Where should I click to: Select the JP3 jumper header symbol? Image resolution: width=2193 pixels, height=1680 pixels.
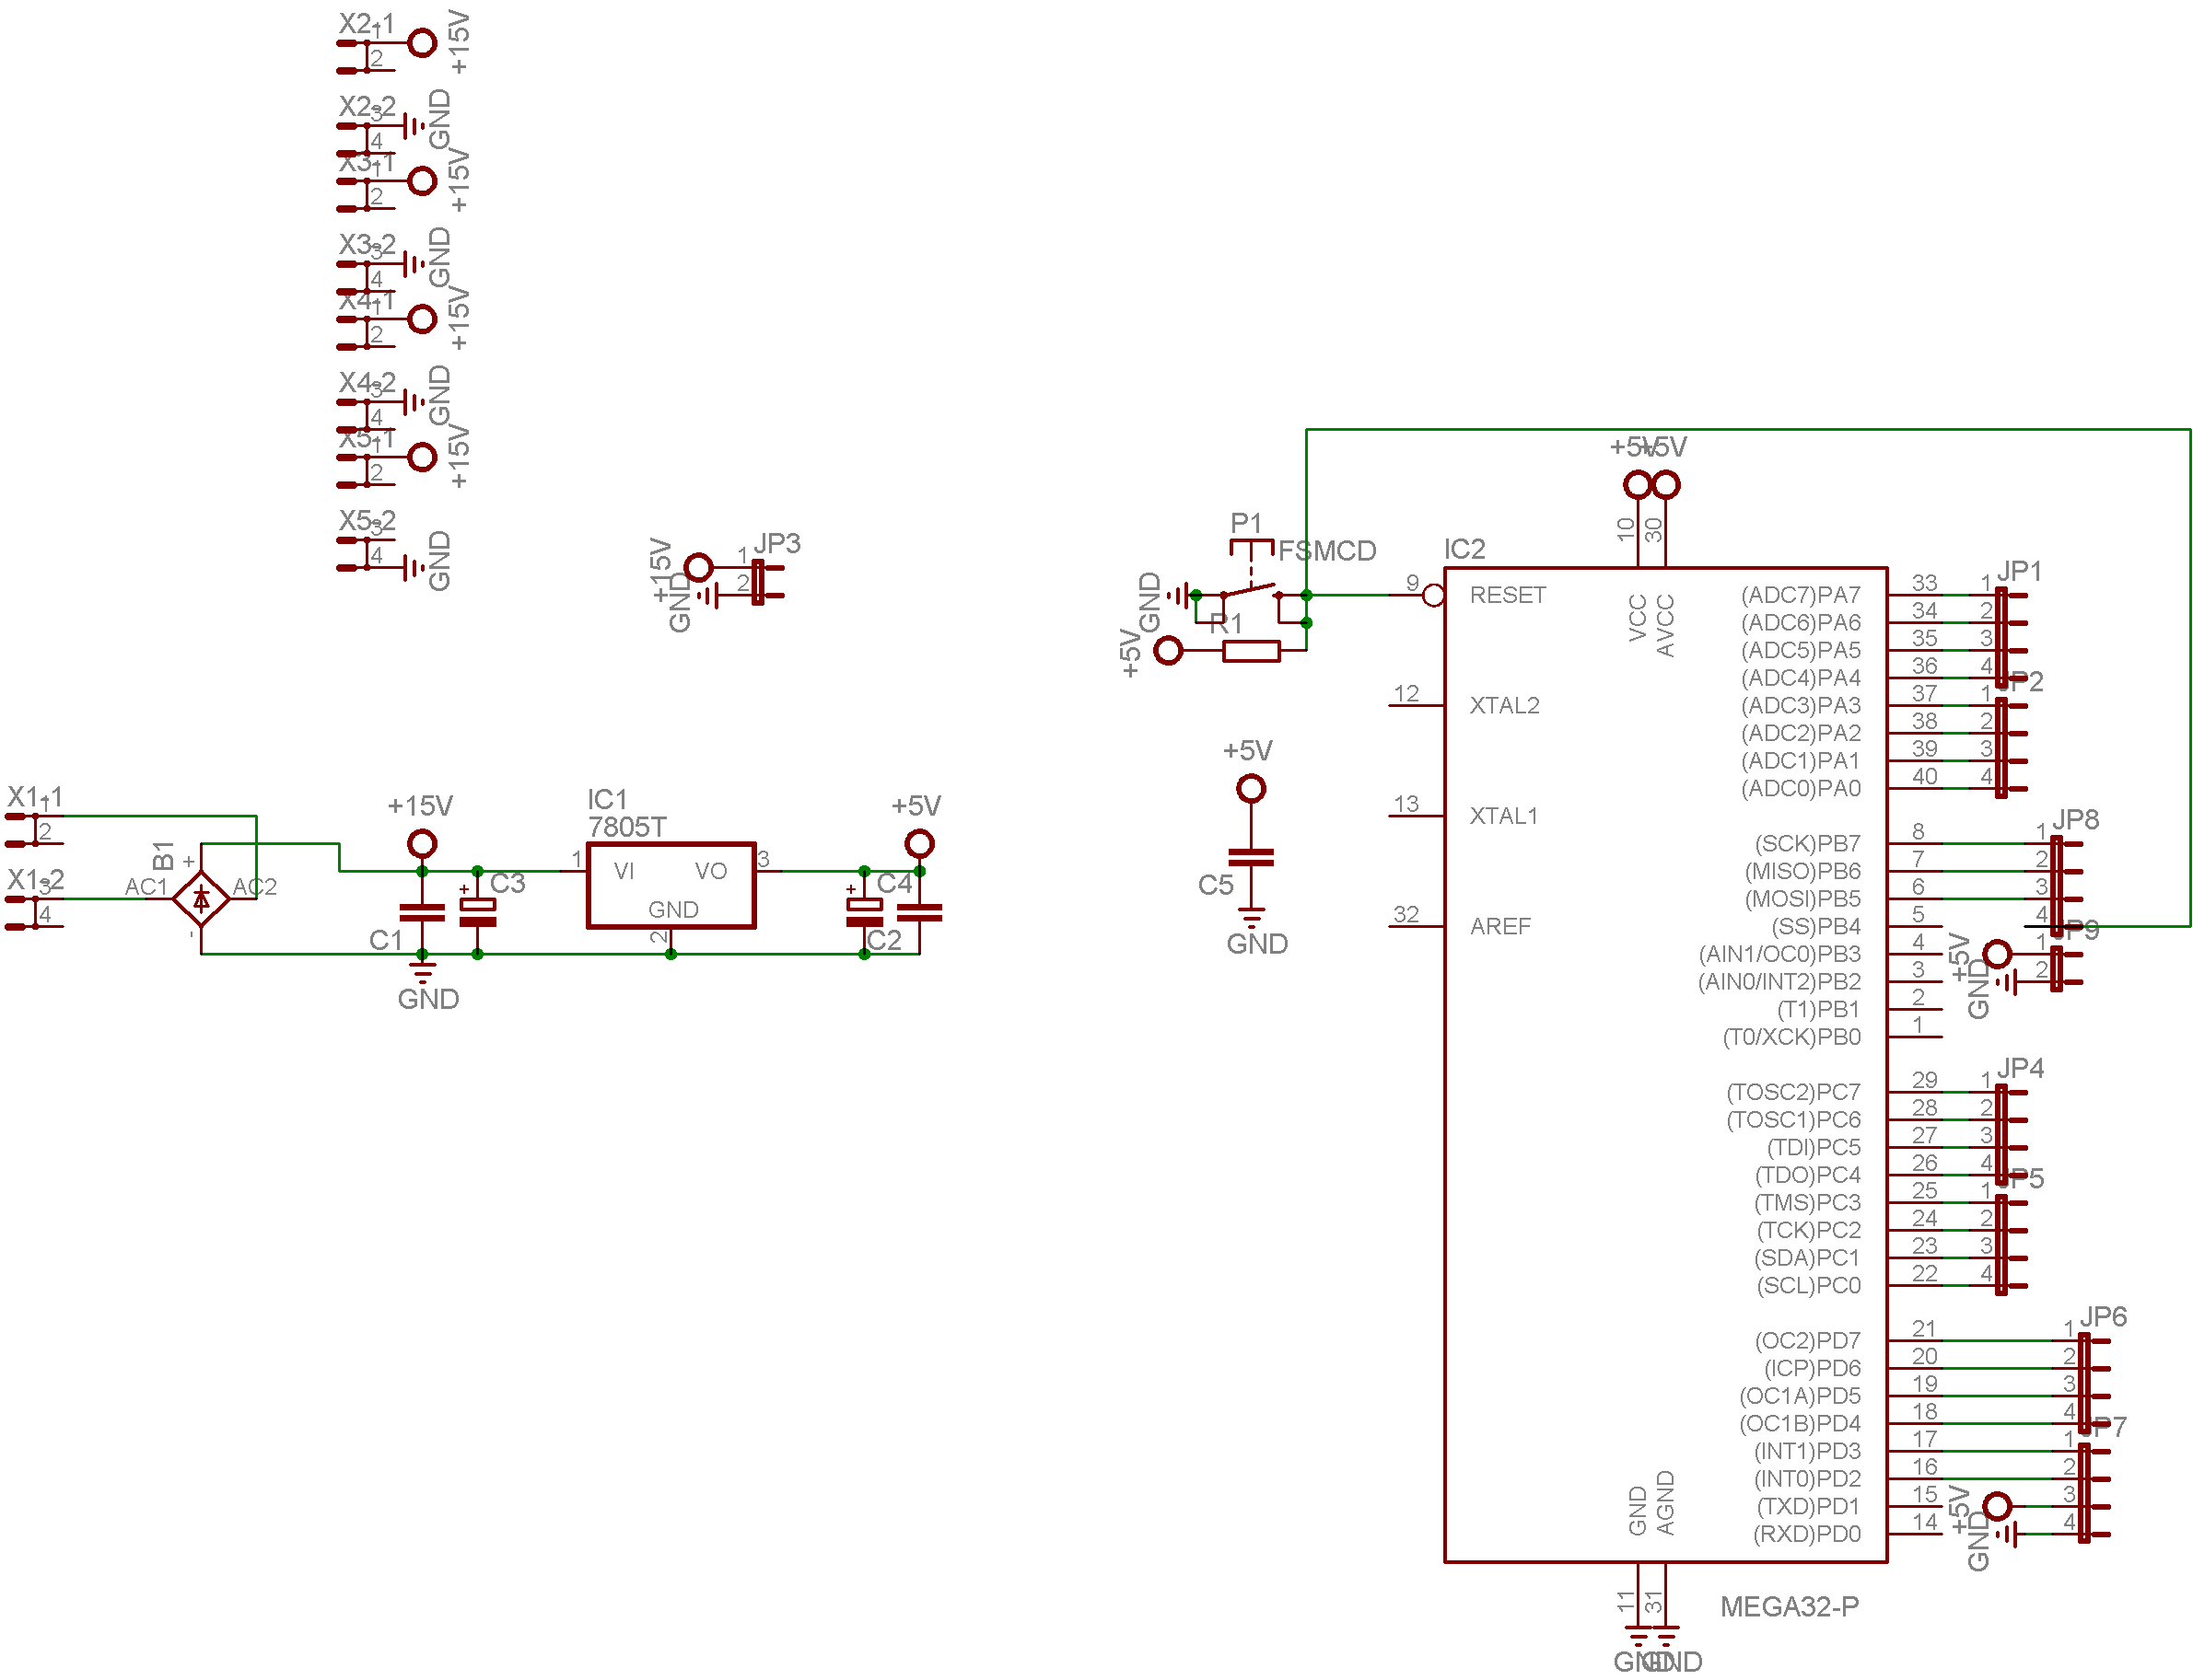click(758, 582)
